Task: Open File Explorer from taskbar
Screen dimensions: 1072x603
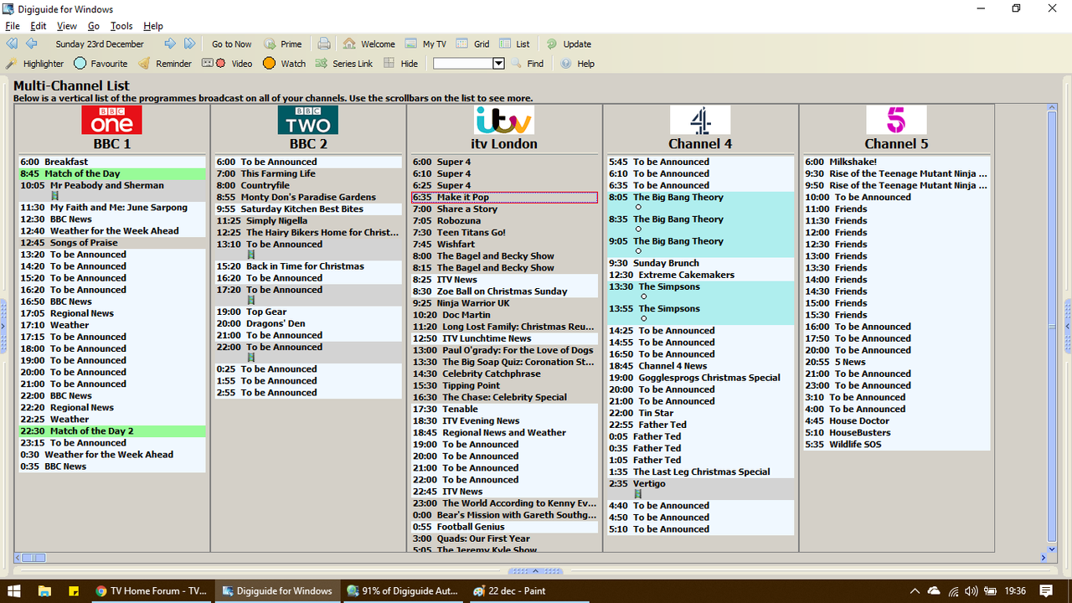Action: (x=45, y=590)
